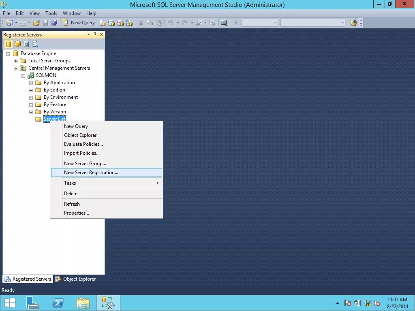Select Local Server Groups tree item
Screen dimensions: 415x311
click(49, 61)
